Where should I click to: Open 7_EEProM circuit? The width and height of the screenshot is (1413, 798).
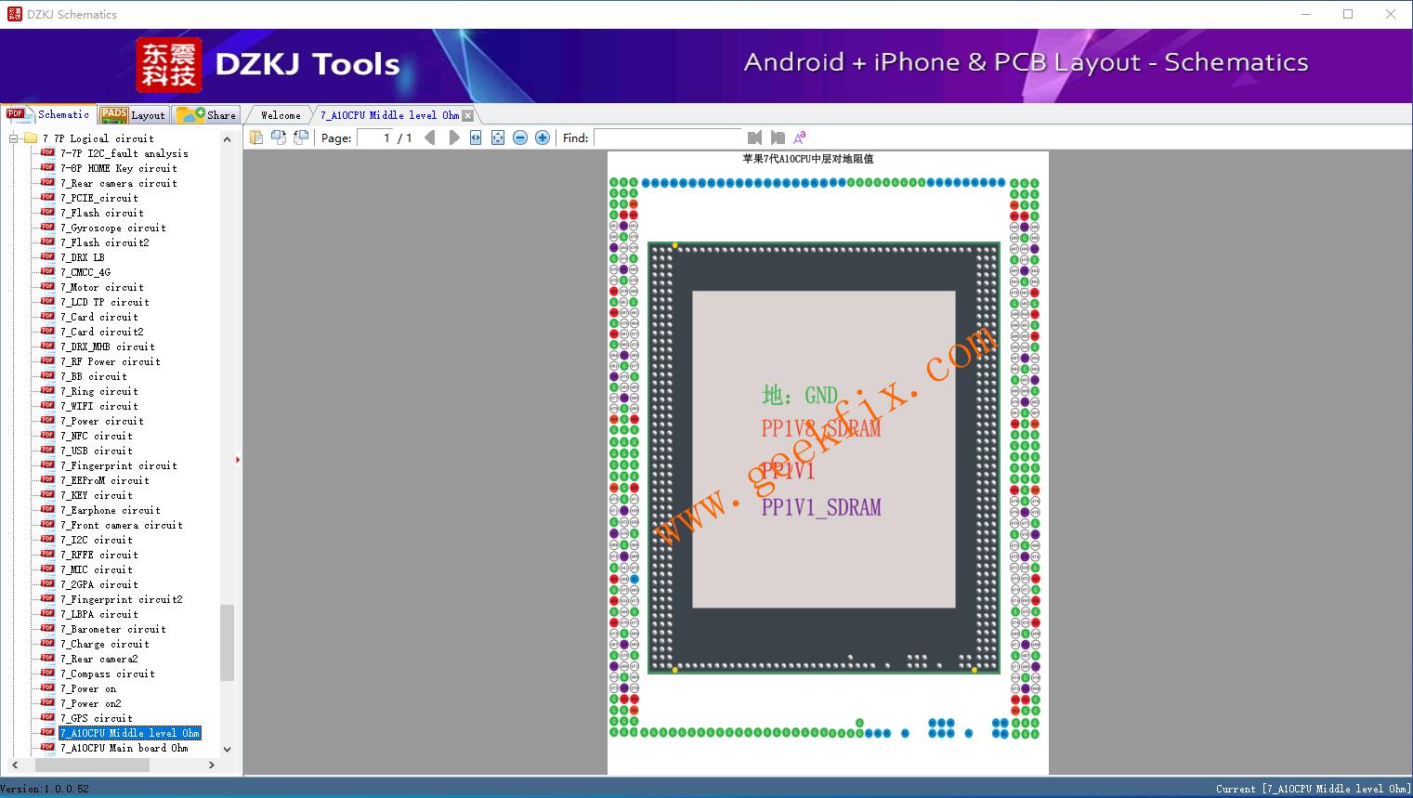105,480
